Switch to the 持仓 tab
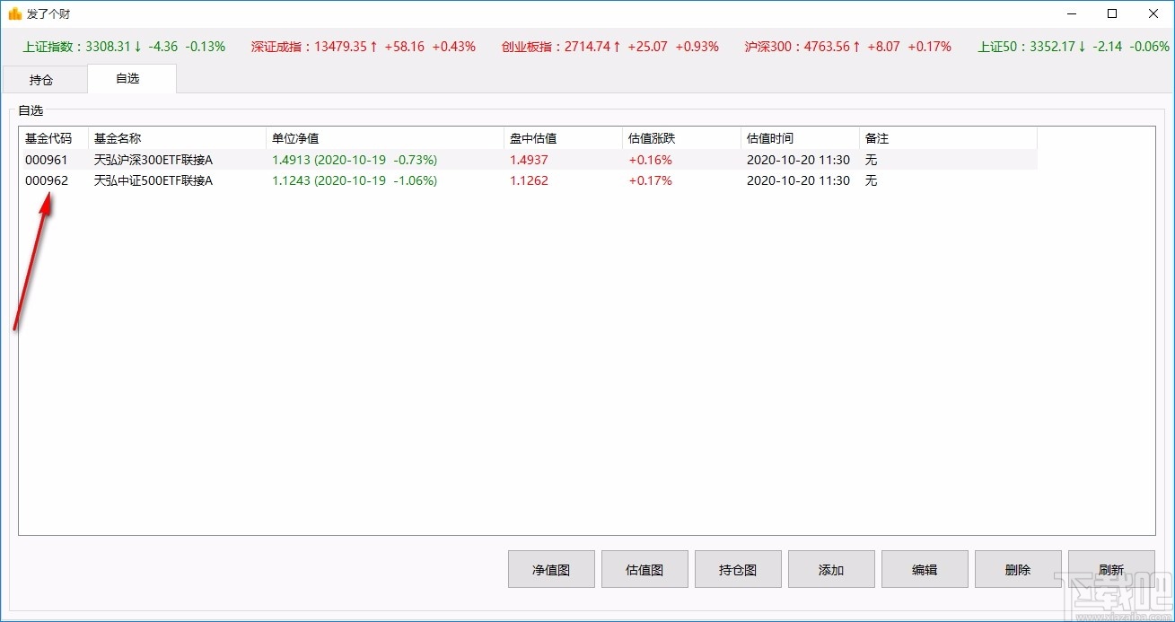Image resolution: width=1175 pixels, height=622 pixels. 43,79
